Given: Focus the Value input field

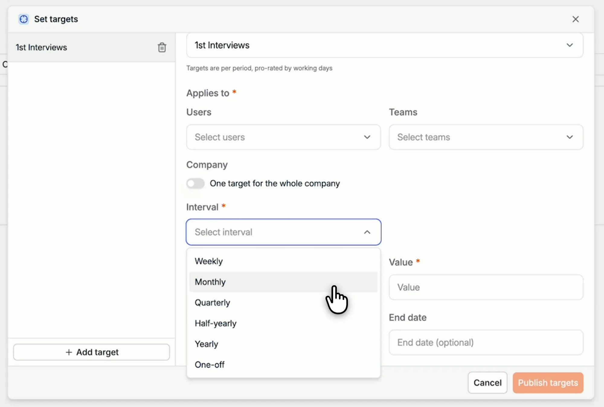Looking at the screenshot, I should (x=486, y=287).
